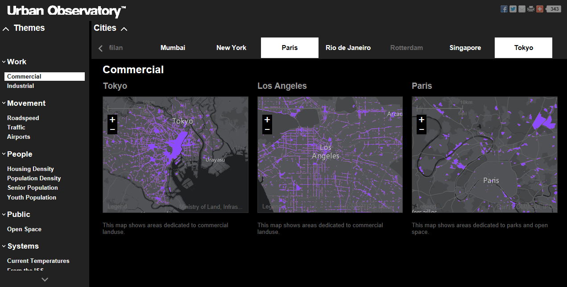Zoom in on the Paris map
This screenshot has height=287, width=567.
tap(421, 120)
